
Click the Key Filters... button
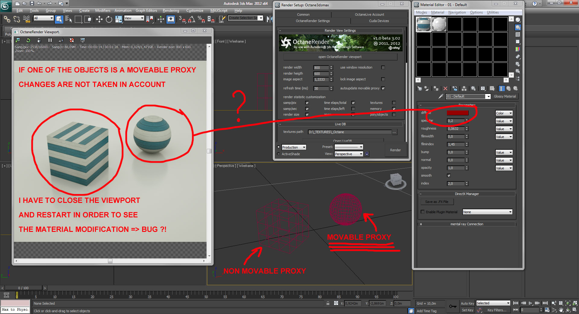(x=497, y=310)
